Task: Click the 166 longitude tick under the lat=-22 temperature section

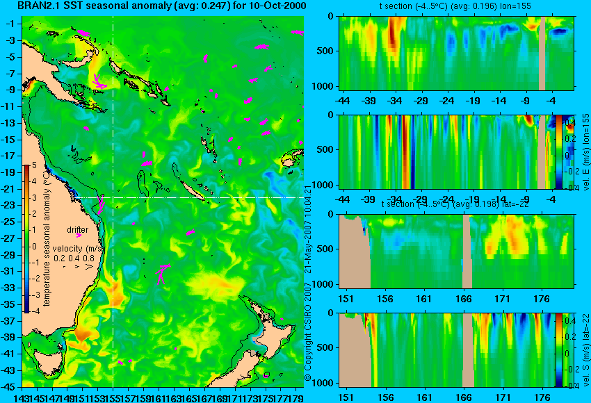Action: coord(463,299)
